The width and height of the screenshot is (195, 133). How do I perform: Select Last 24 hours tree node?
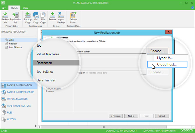point(13,48)
